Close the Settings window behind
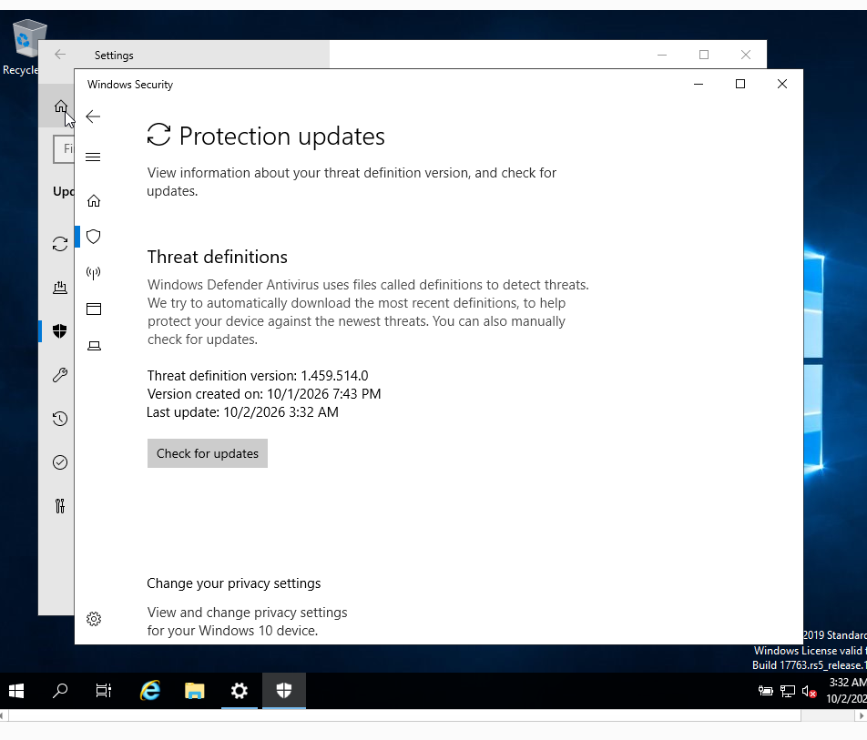Screen dimensions: 867x740 [745, 55]
